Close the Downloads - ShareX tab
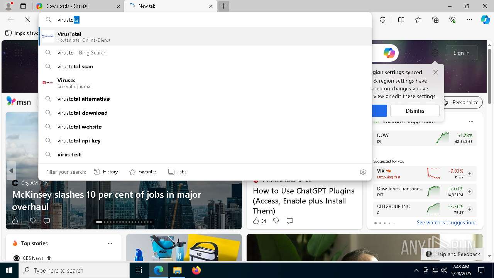The width and height of the screenshot is (494, 278). pyautogui.click(x=118, y=6)
